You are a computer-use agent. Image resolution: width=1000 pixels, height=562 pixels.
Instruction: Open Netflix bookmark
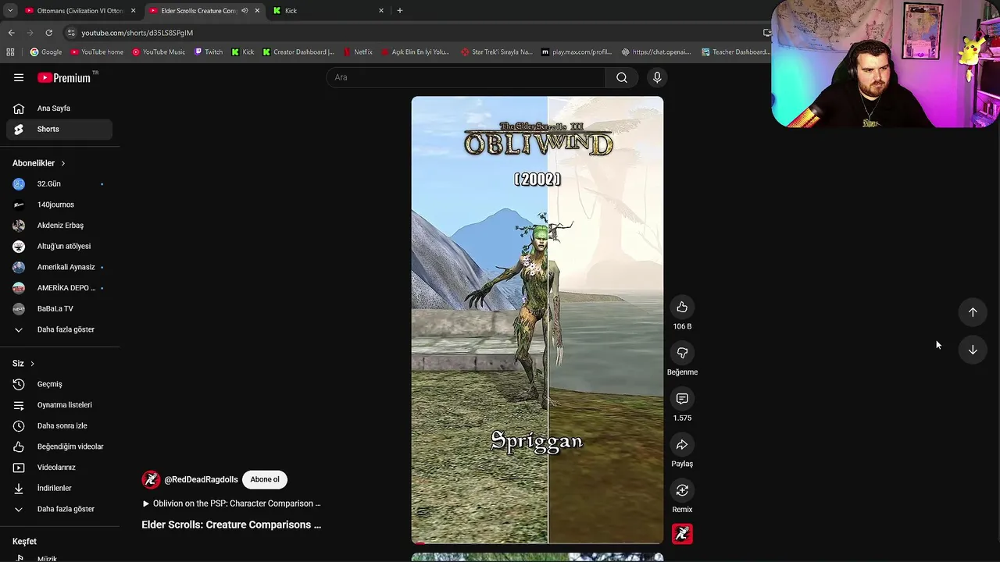click(358, 52)
